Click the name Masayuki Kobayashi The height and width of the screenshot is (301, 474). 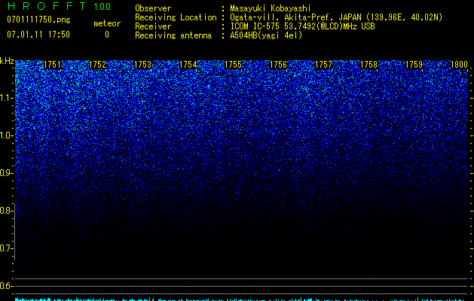(x=271, y=8)
